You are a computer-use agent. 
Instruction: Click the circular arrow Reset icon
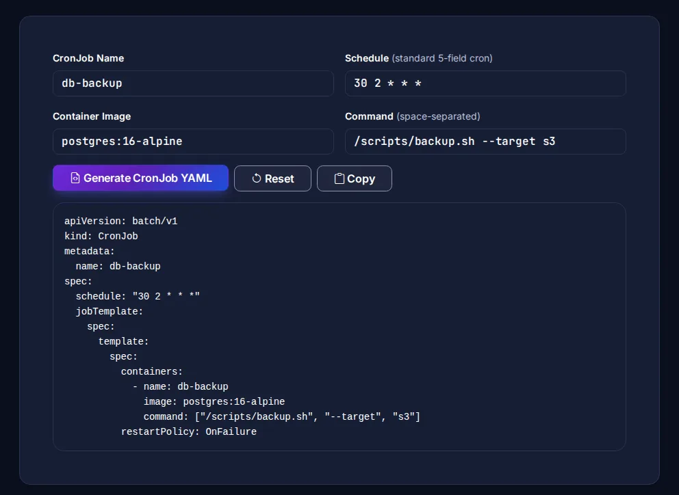click(257, 178)
